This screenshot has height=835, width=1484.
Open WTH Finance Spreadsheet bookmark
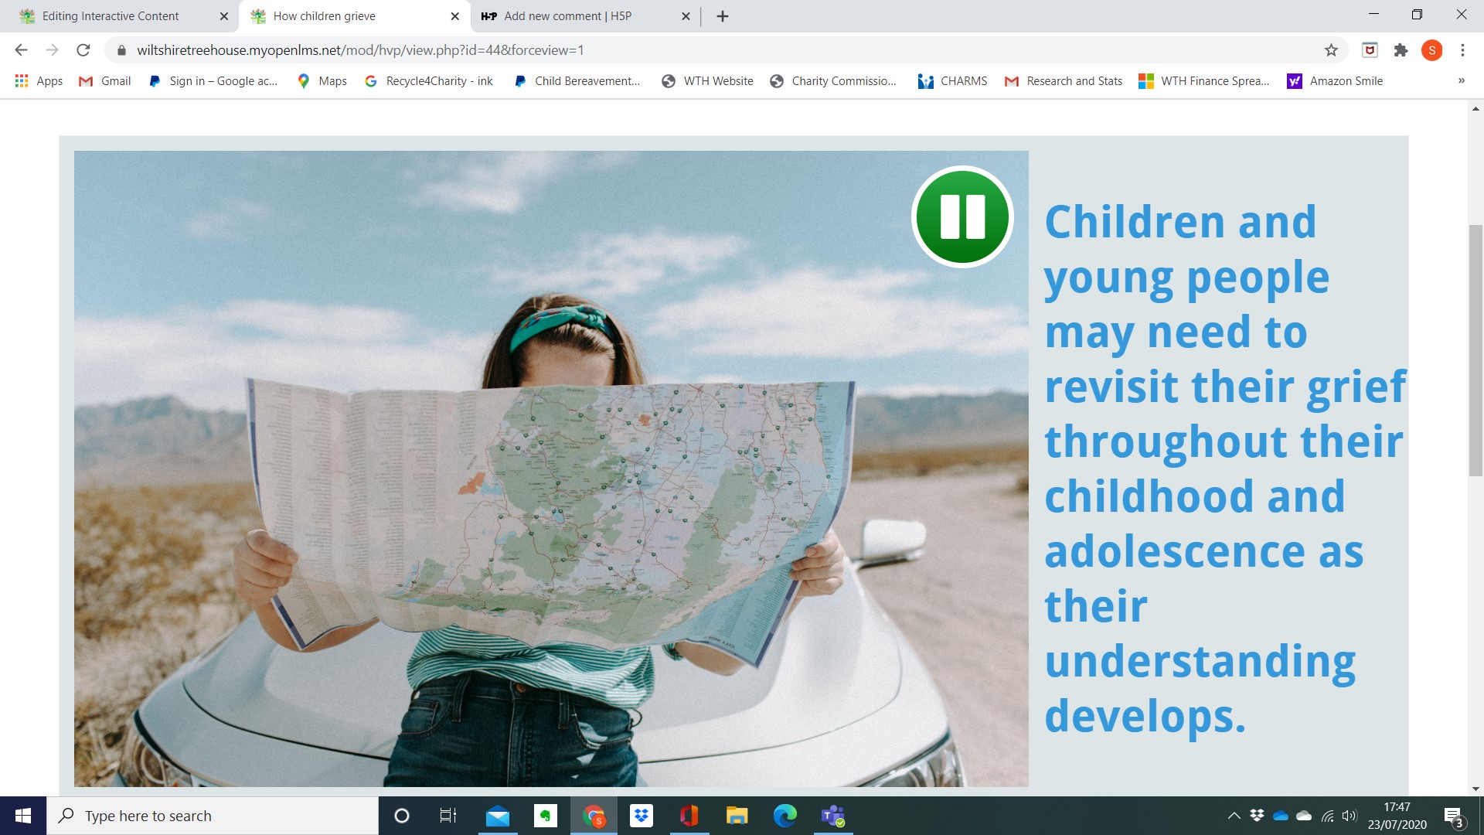(x=1204, y=81)
